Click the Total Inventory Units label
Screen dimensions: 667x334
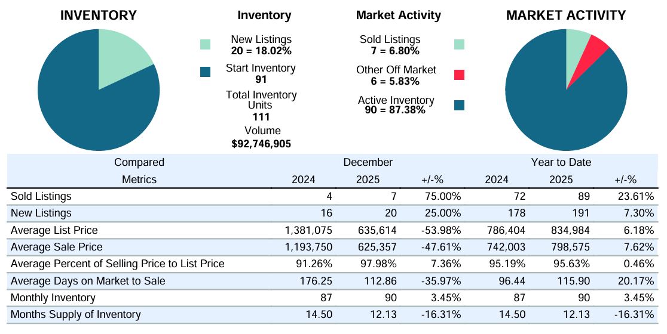point(261,100)
